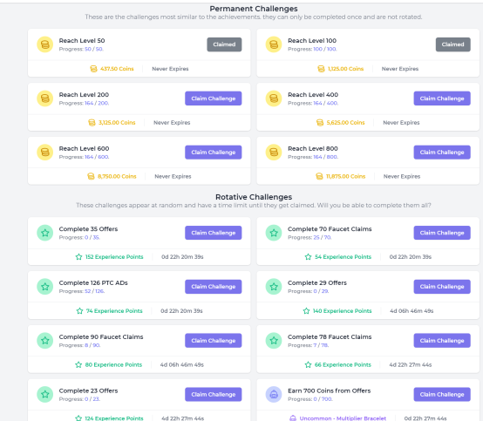The image size is (483, 421).
Task: Click the small coin icon next to 1,125.00 Coins
Action: coord(321,69)
